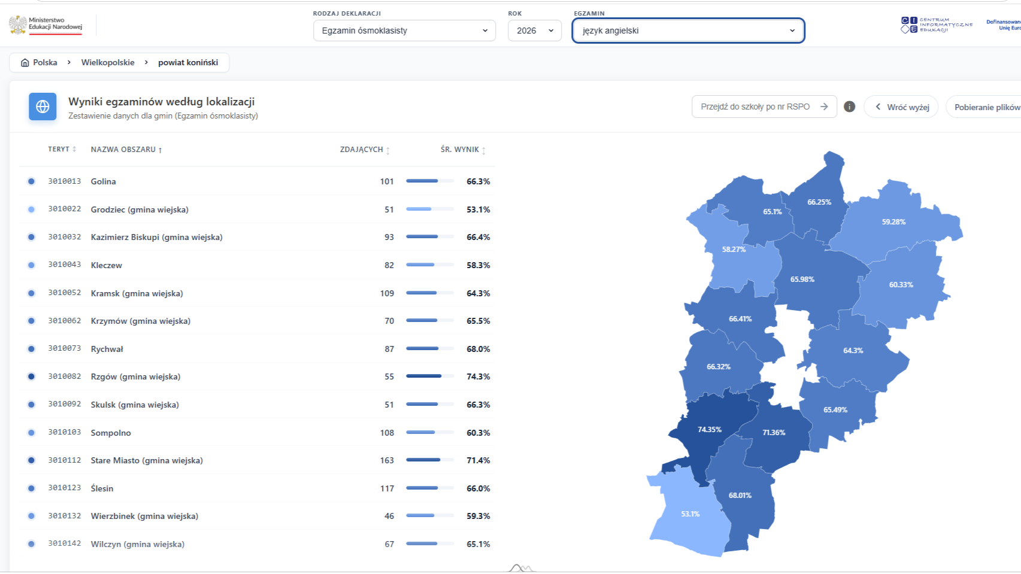This screenshot has height=574, width=1021.
Task: Click the Grodziec score bar
Action: coord(430,209)
